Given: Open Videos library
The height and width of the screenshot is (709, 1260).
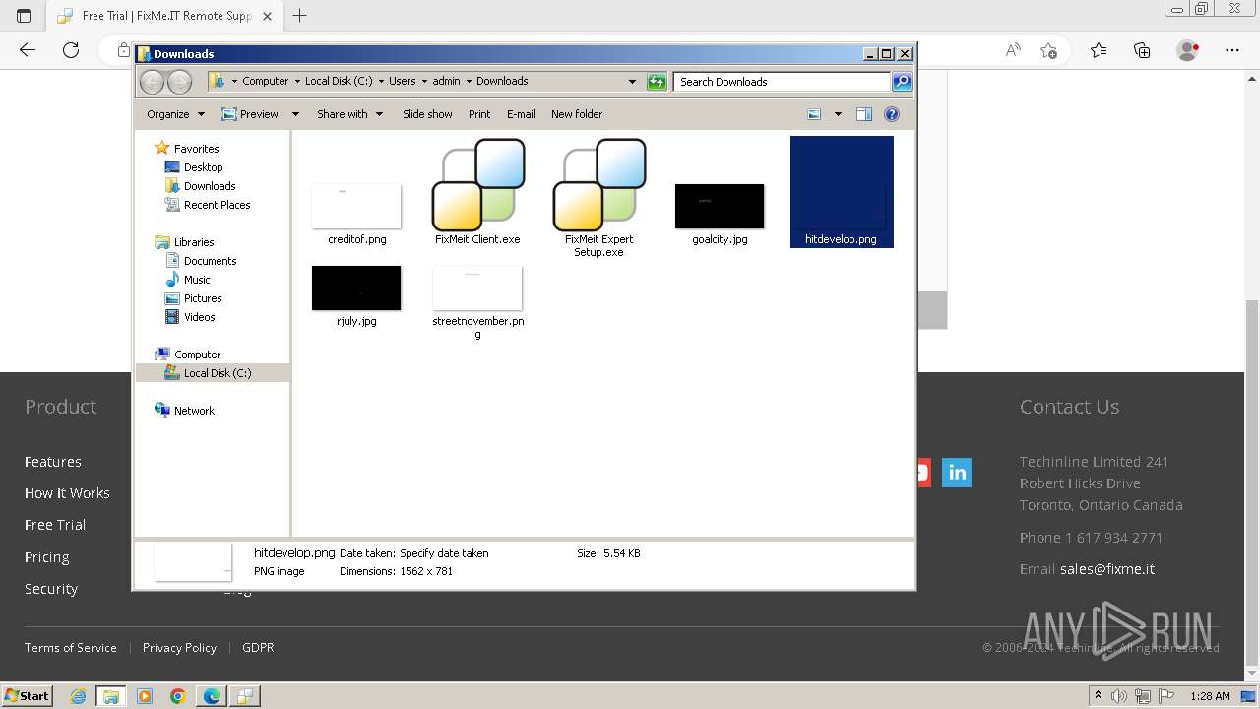Looking at the screenshot, I should 199,317.
